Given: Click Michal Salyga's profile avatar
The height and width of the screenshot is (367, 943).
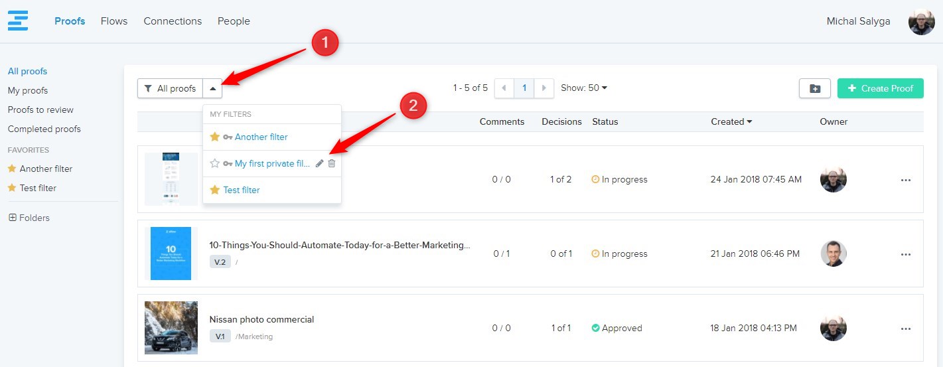Looking at the screenshot, I should pos(921,22).
